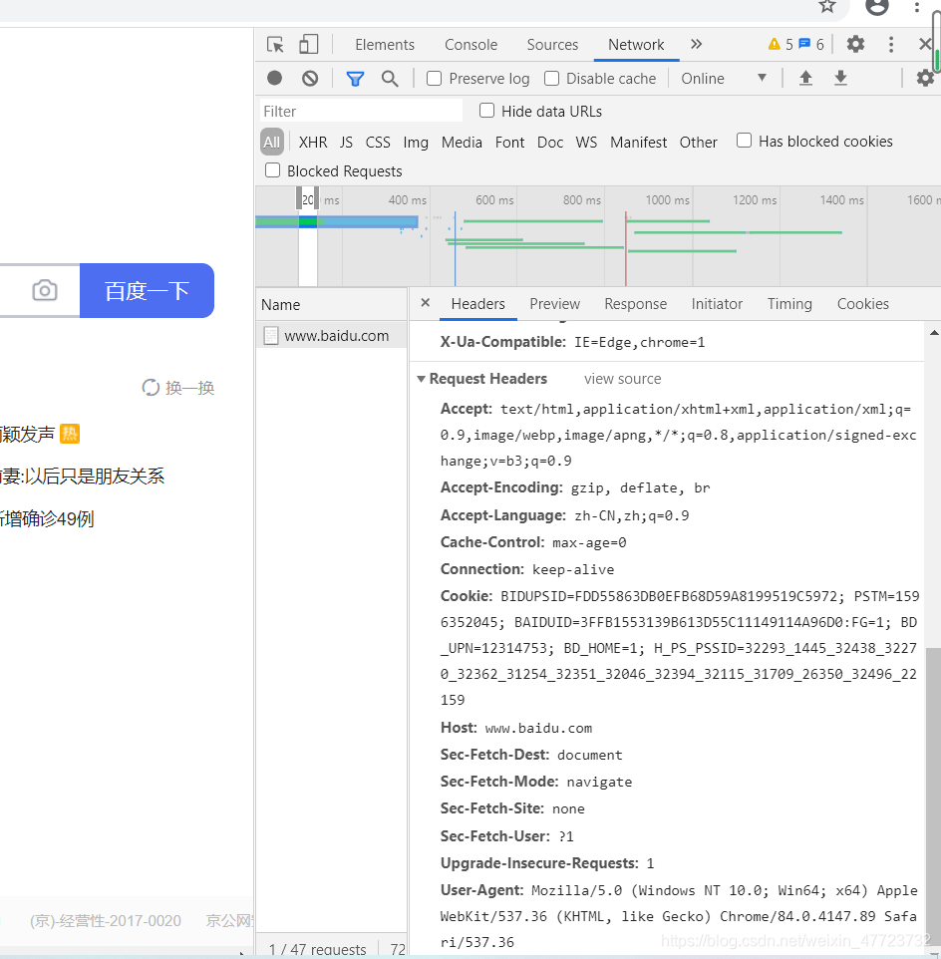Select the Headers tab
The height and width of the screenshot is (959, 941).
coord(478,304)
